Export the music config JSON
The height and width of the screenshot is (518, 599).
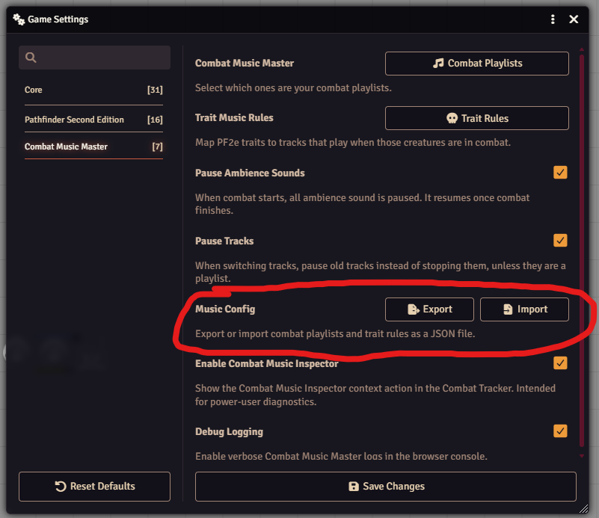pyautogui.click(x=429, y=309)
